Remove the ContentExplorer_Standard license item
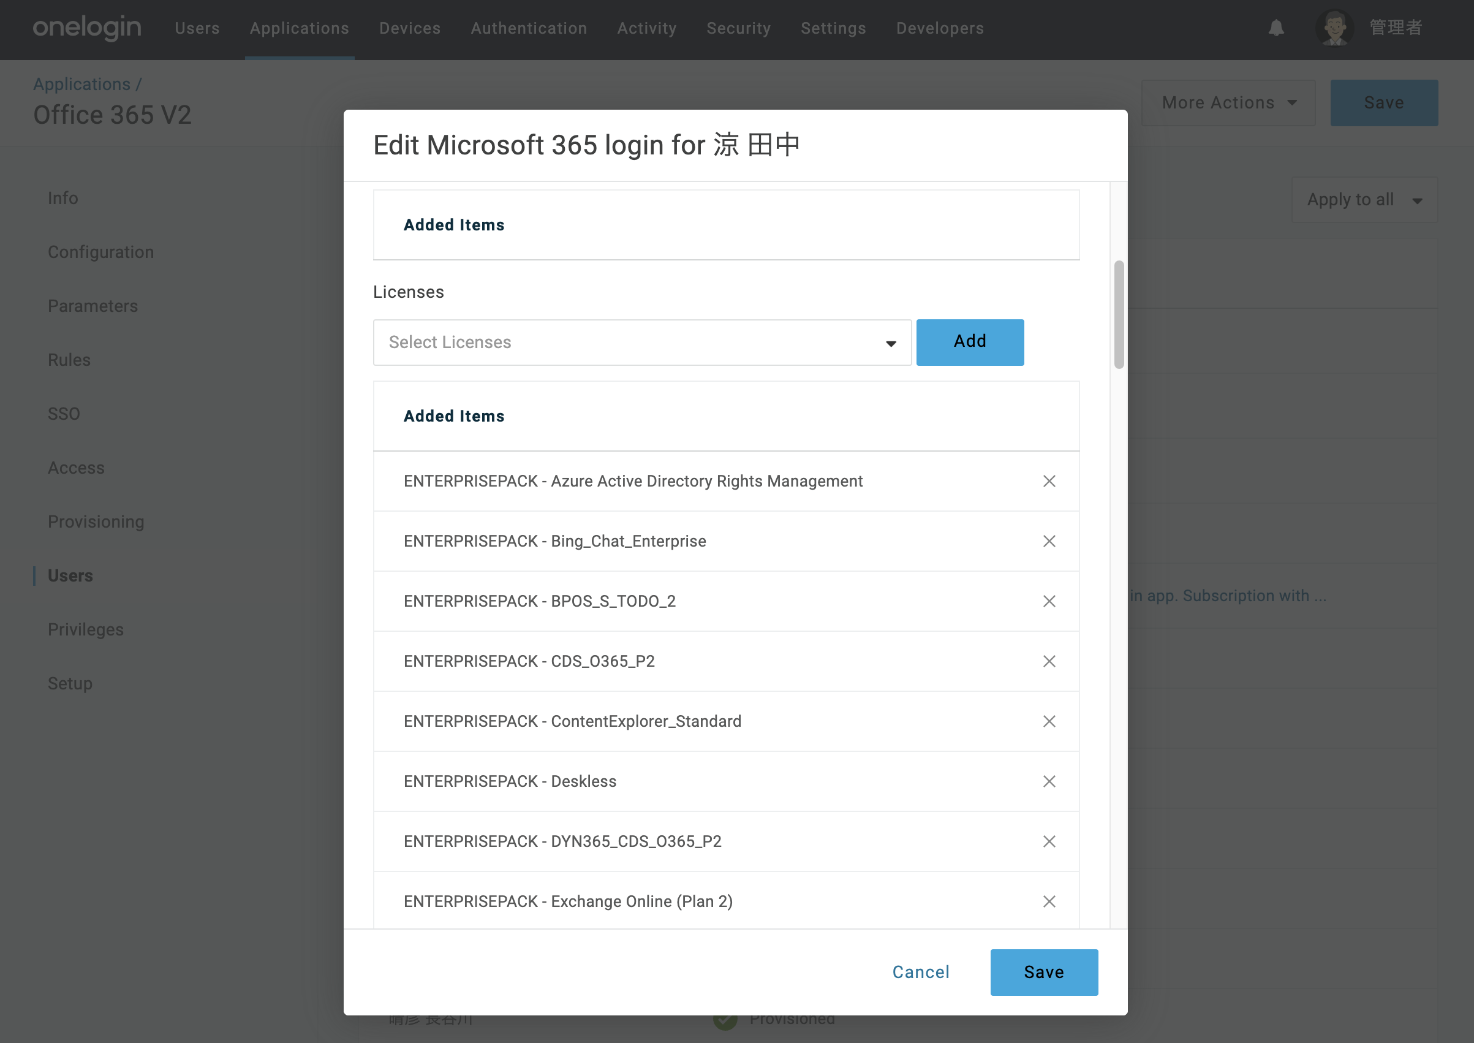1474x1043 pixels. coord(1049,721)
